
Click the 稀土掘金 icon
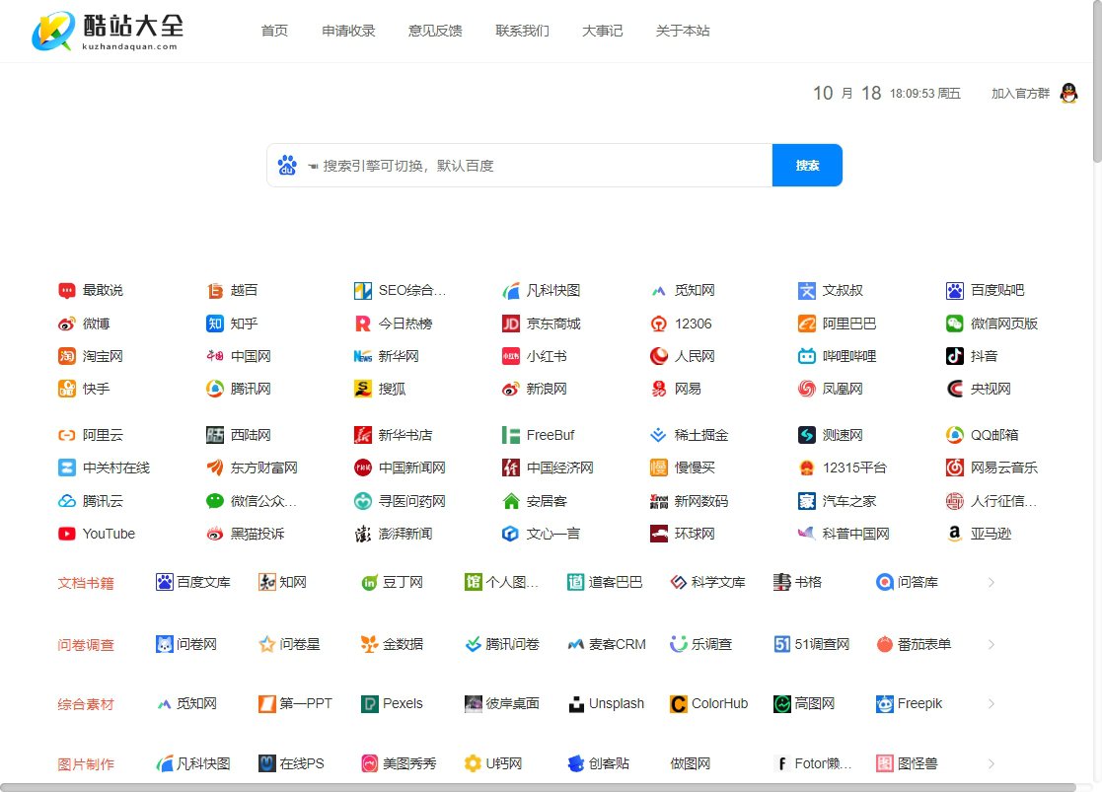click(x=658, y=436)
